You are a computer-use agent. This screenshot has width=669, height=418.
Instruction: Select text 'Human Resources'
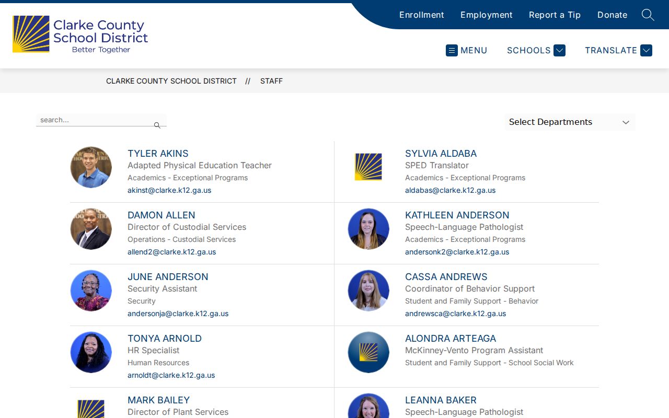point(158,363)
